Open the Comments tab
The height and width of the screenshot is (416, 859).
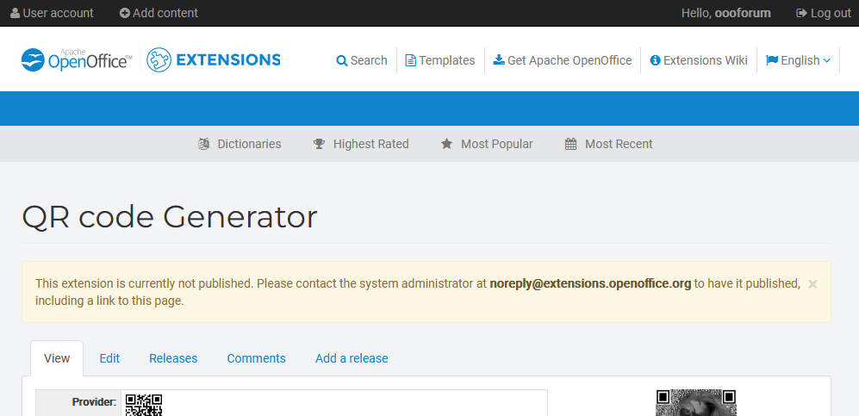[x=257, y=358]
